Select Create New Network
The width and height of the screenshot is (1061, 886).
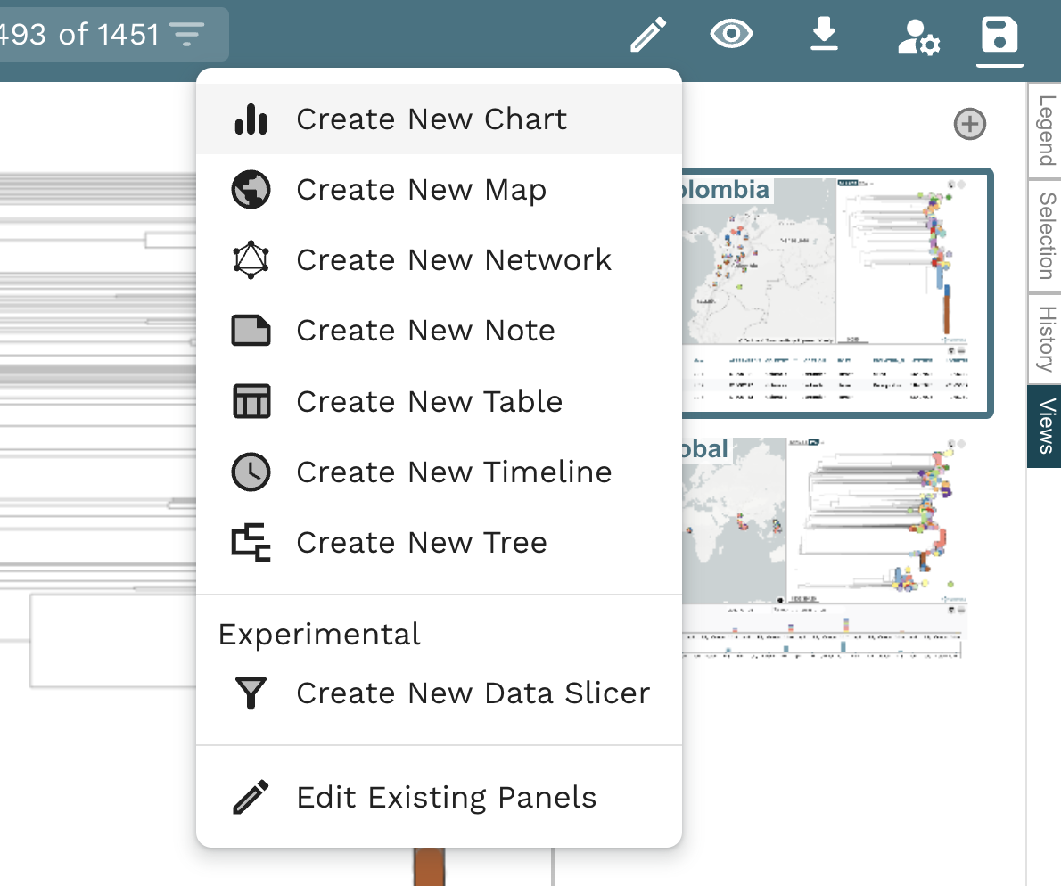coord(440,259)
